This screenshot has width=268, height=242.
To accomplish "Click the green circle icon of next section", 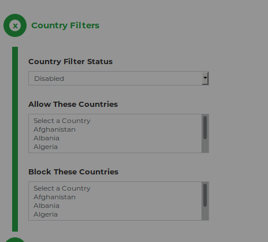I will [x=15, y=240].
